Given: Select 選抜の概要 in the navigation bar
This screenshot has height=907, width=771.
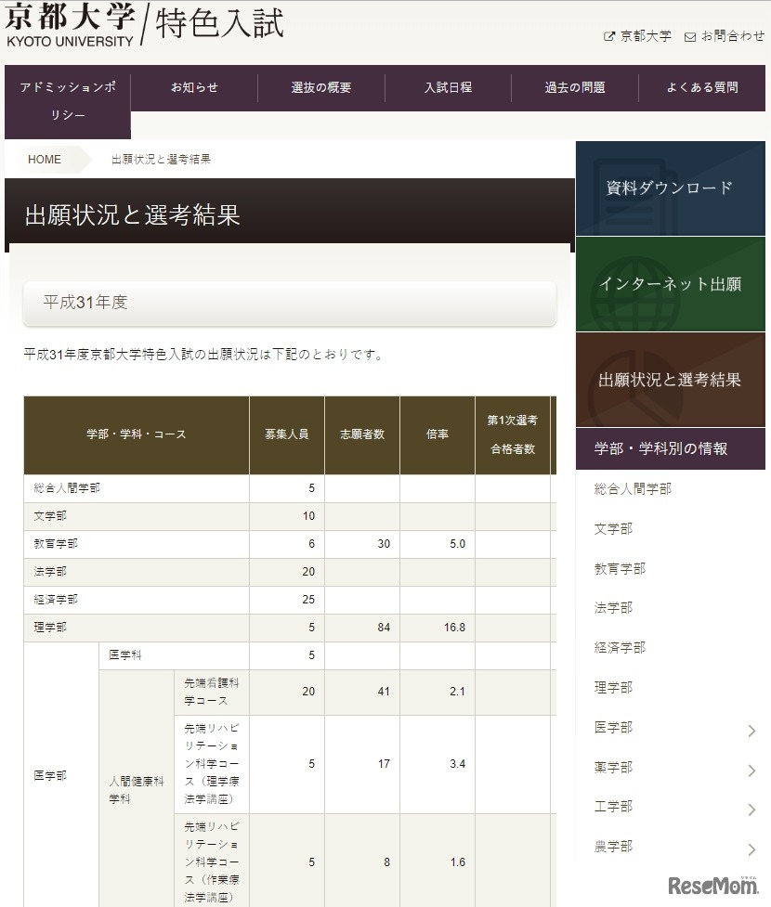Looking at the screenshot, I should [321, 87].
